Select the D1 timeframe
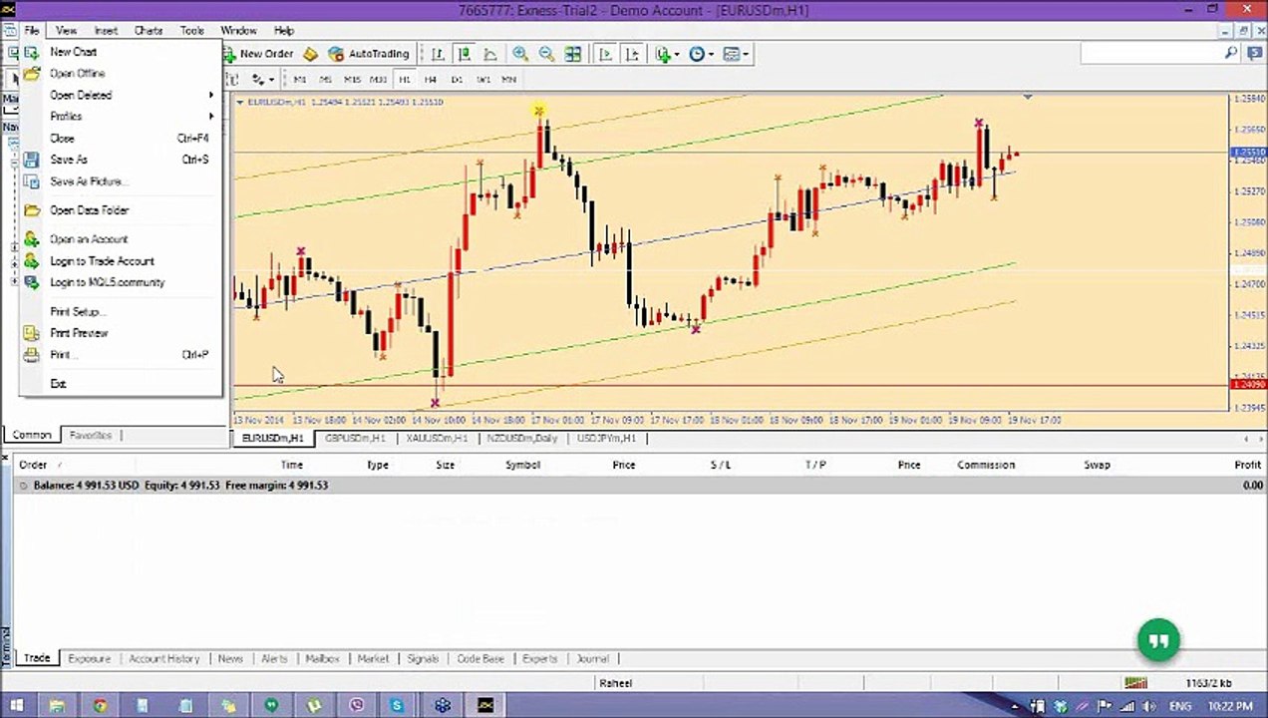The height and width of the screenshot is (718, 1268). click(x=458, y=79)
